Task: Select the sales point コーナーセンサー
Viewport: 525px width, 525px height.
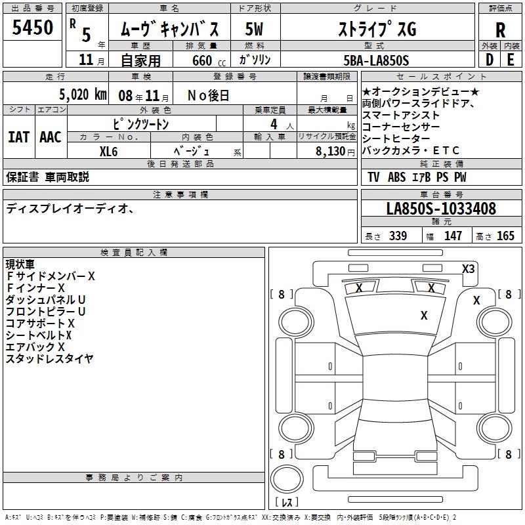Action: pos(401,127)
